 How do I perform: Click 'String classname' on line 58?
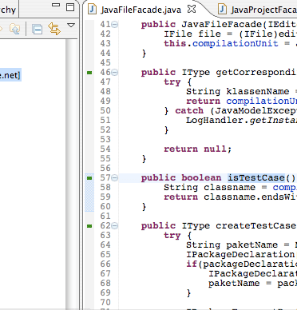[x=209, y=187]
